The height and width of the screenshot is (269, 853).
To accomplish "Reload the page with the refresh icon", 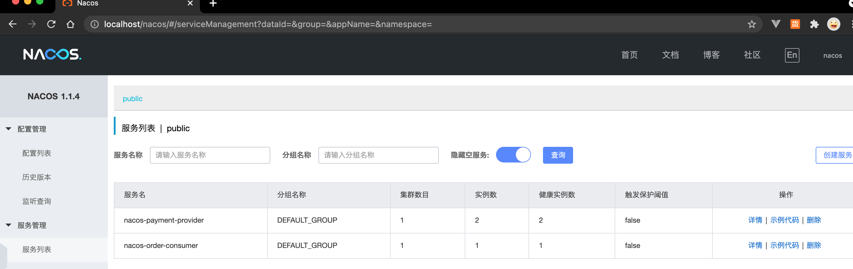I will pyautogui.click(x=51, y=24).
